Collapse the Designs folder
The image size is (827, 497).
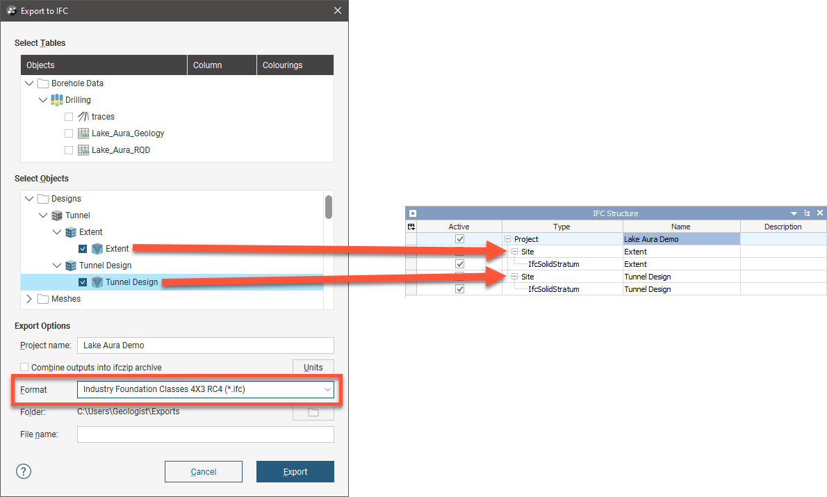click(29, 199)
